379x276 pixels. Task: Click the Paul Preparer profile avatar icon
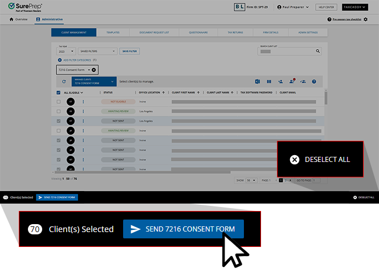[x=279, y=7]
